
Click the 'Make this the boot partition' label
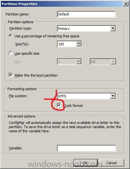36,75
